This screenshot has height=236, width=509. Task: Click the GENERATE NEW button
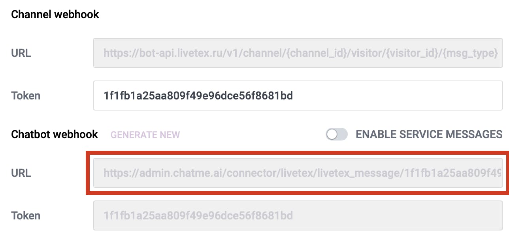coord(145,135)
